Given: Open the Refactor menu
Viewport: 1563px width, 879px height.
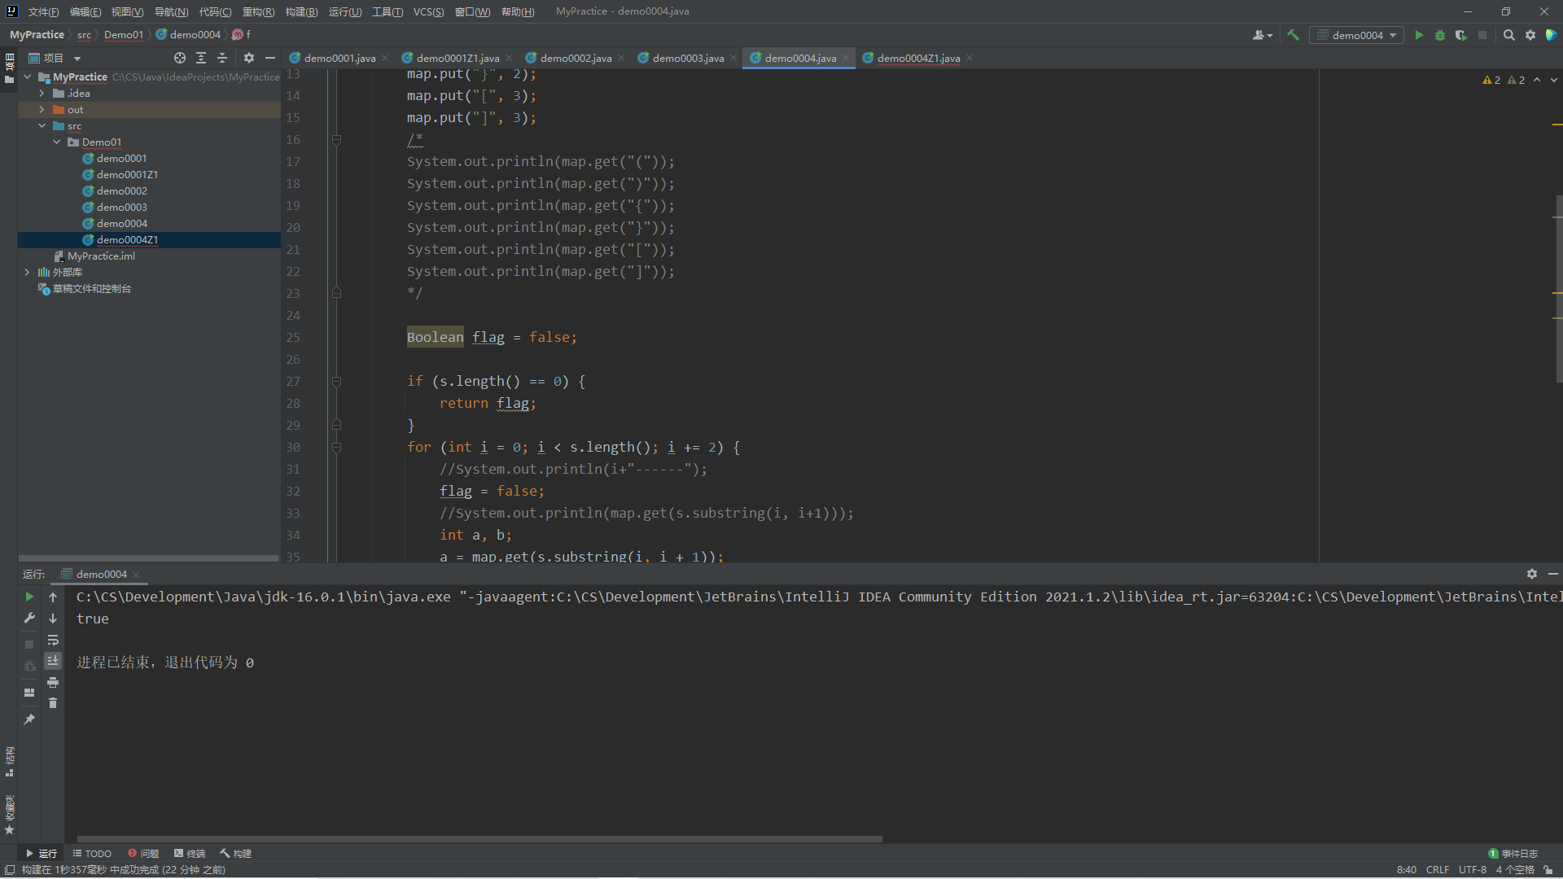Looking at the screenshot, I should (x=258, y=11).
